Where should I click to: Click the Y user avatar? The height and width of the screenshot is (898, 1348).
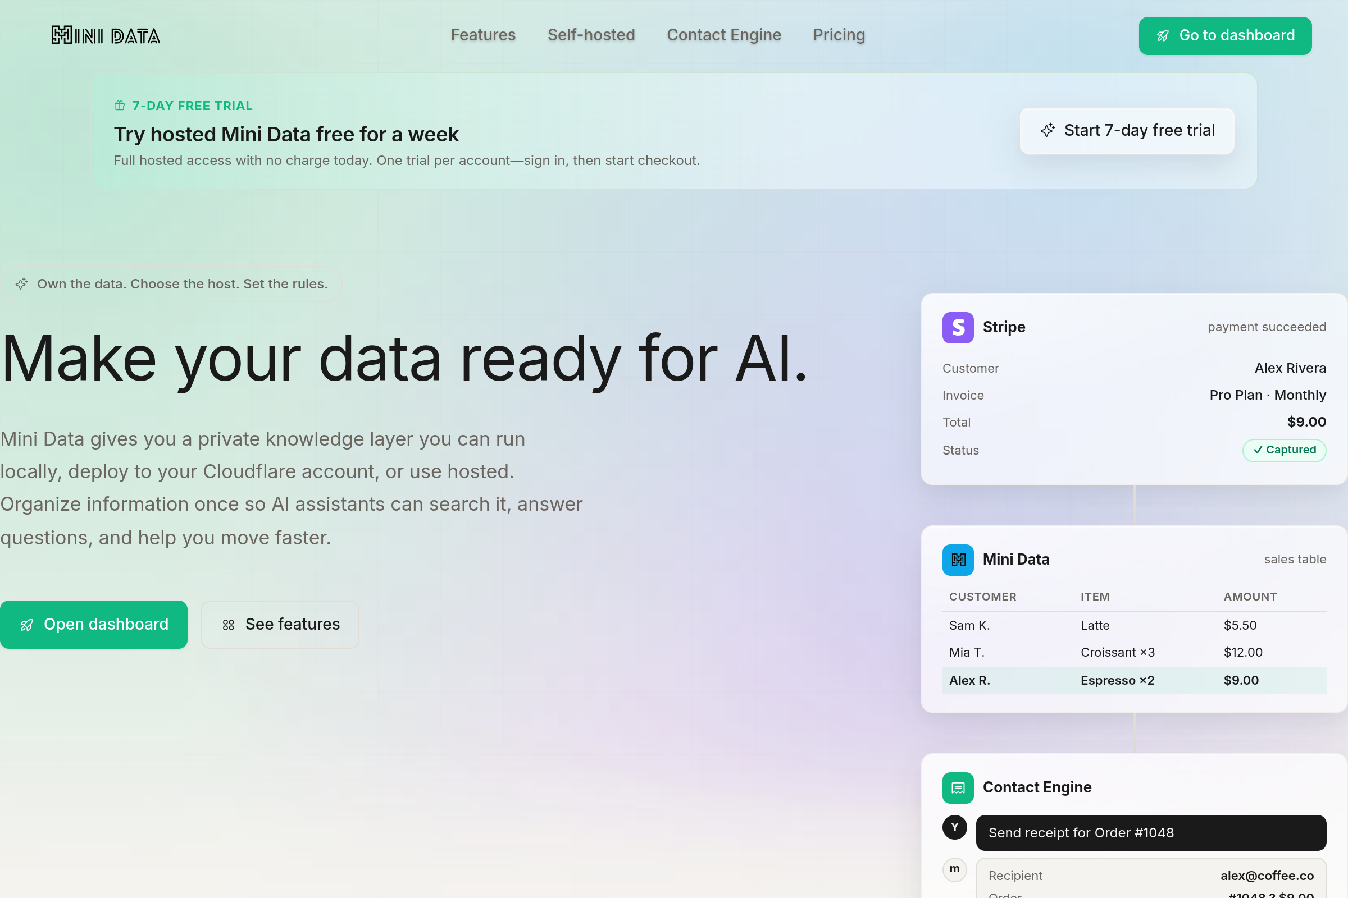pyautogui.click(x=954, y=827)
